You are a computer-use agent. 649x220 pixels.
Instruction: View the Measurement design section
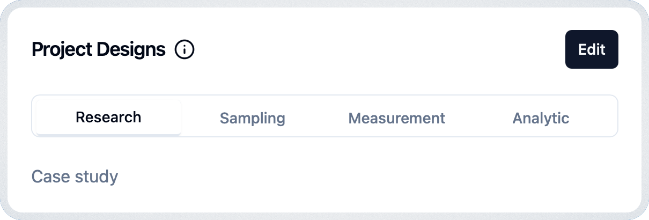pyautogui.click(x=397, y=118)
